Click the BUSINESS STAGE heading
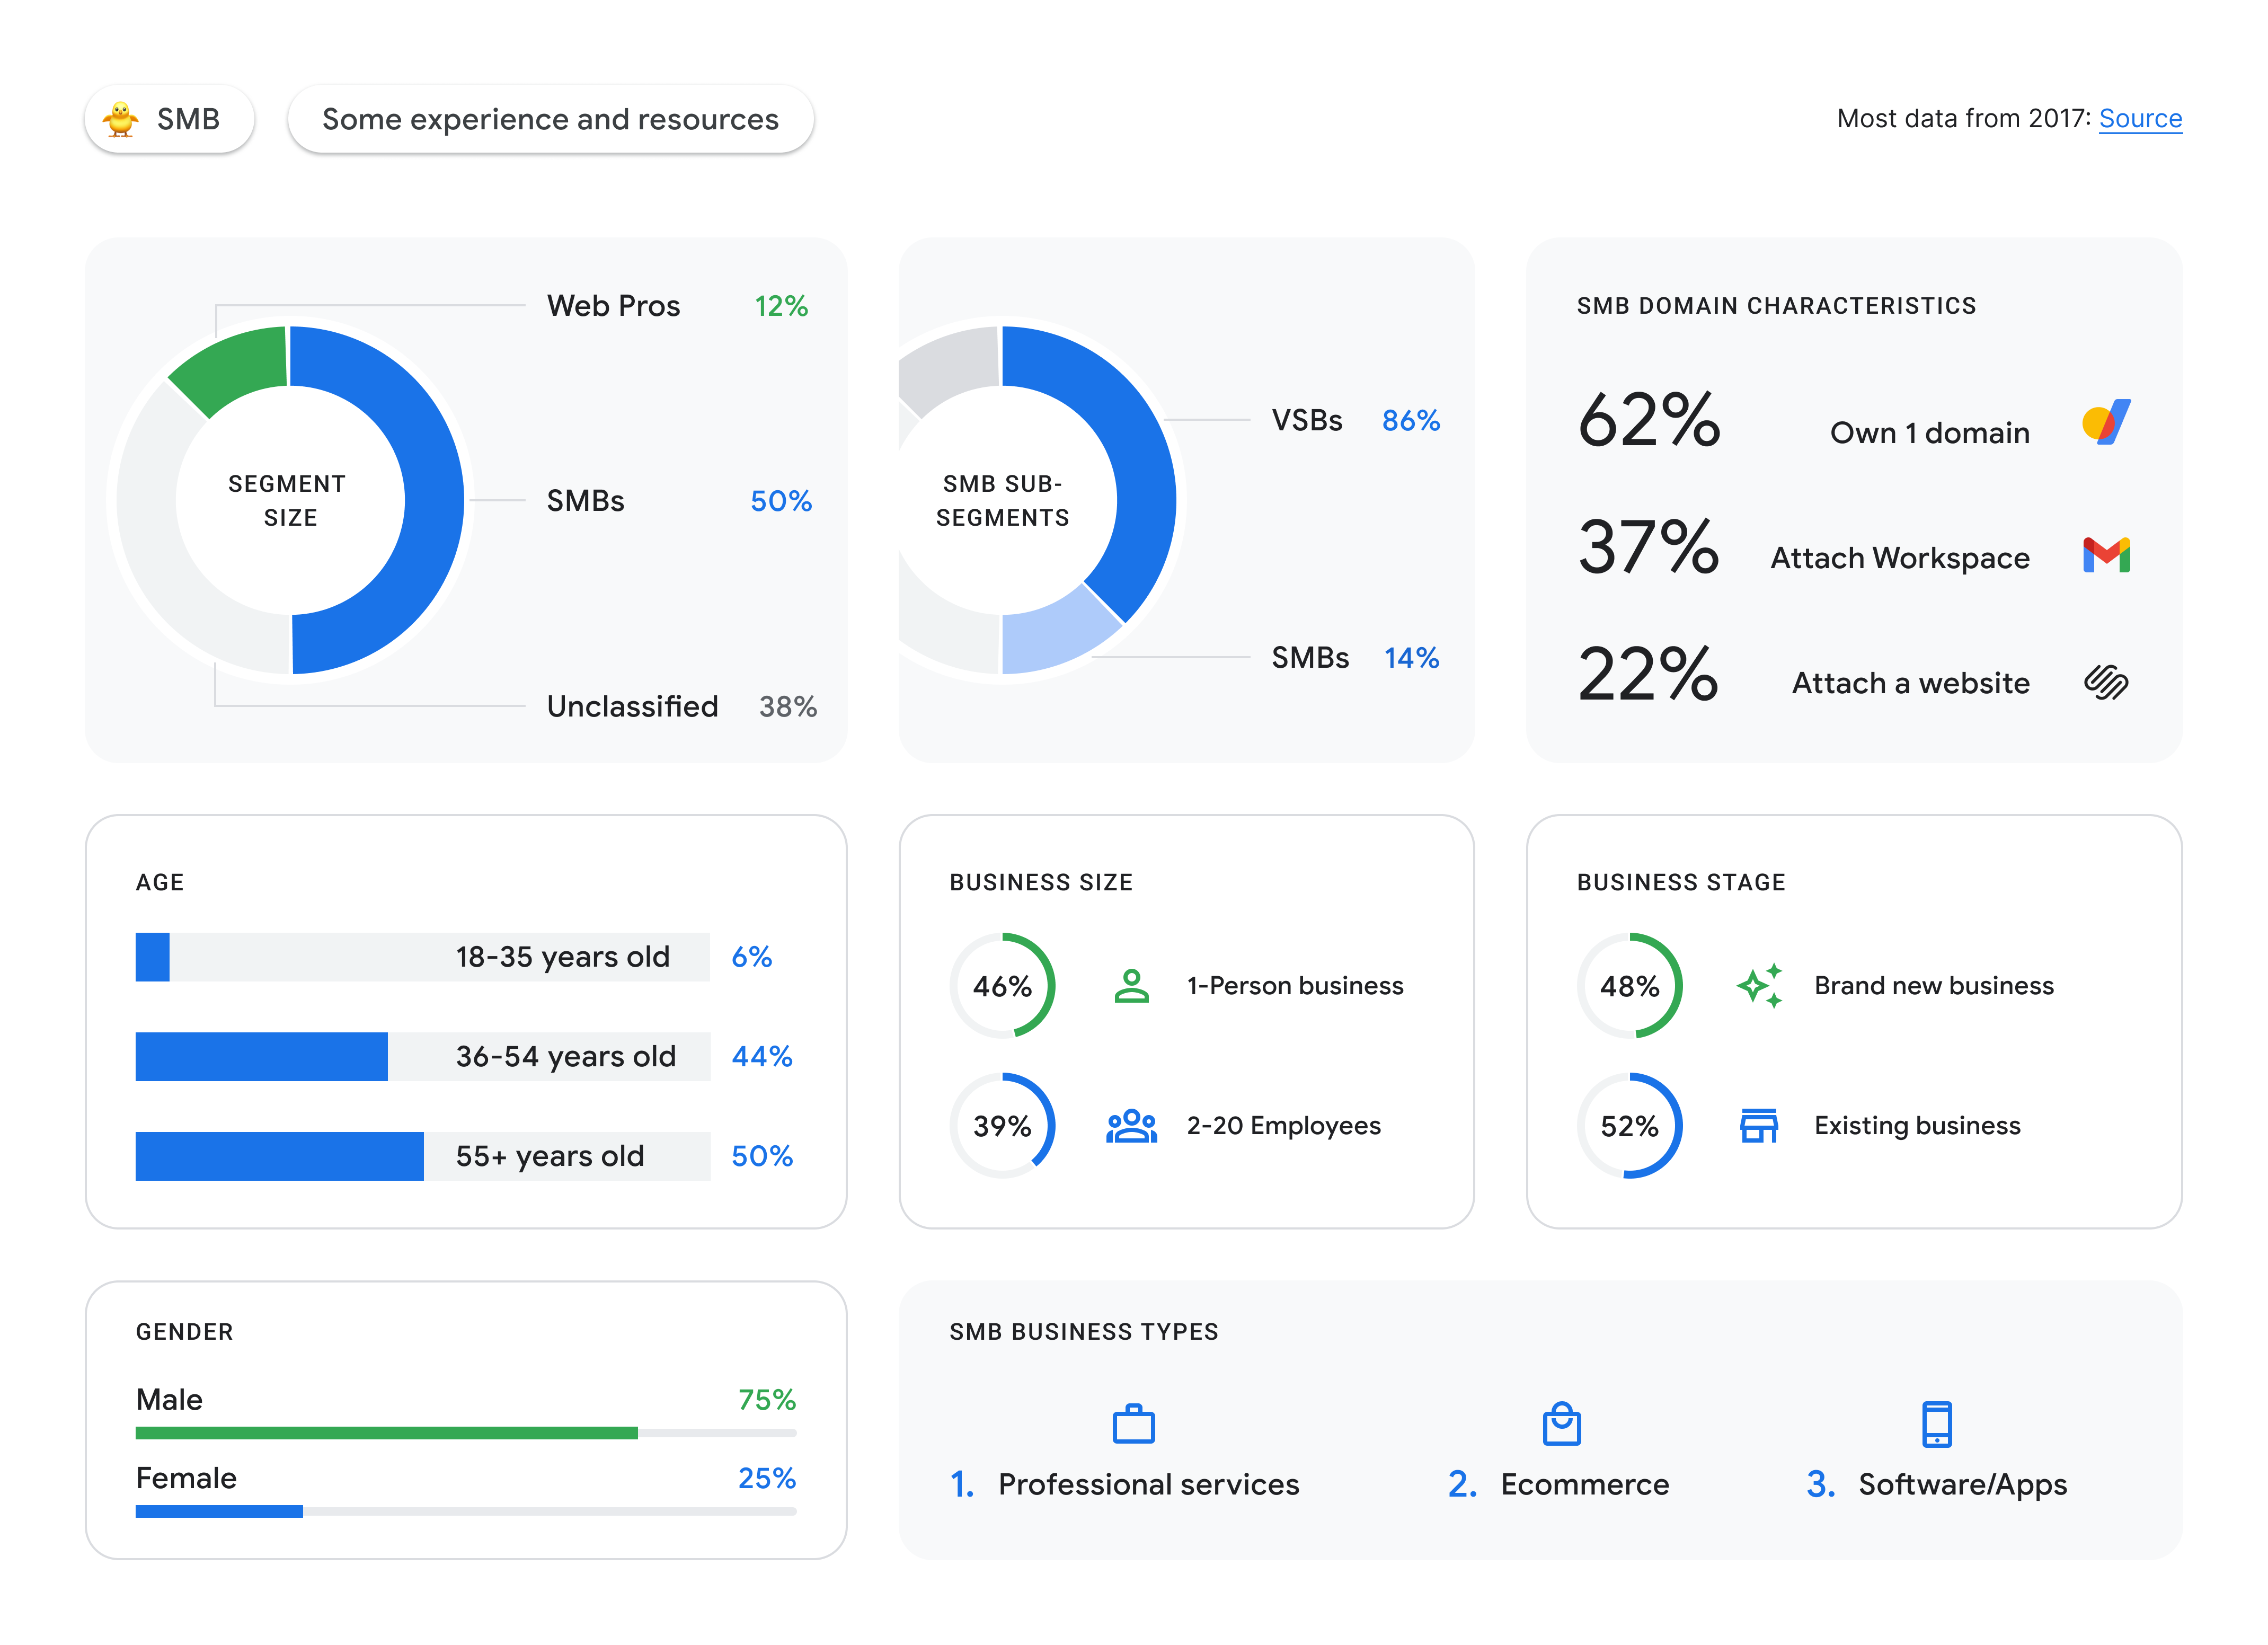Screen dimensions: 2268x1645 coord(1681,882)
